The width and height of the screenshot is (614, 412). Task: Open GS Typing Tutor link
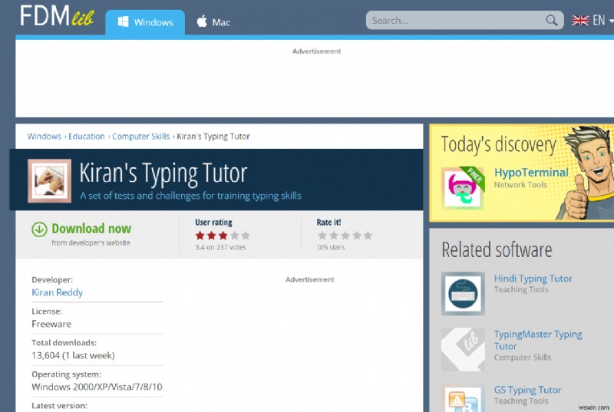pos(527,390)
